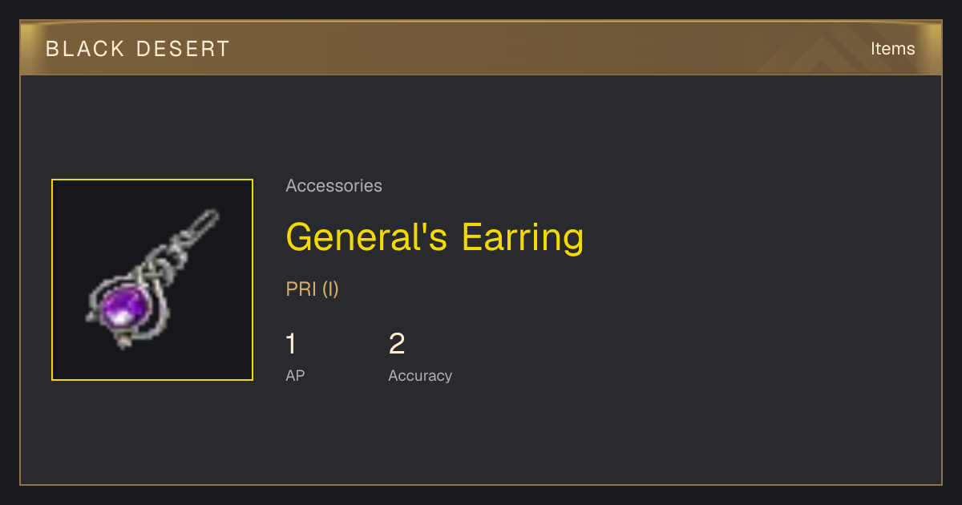The height and width of the screenshot is (505, 962).
Task: Click the word BLACK in the header
Action: [74, 49]
